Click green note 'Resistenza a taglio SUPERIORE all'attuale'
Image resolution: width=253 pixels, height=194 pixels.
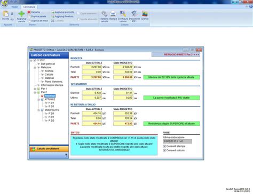(171, 124)
